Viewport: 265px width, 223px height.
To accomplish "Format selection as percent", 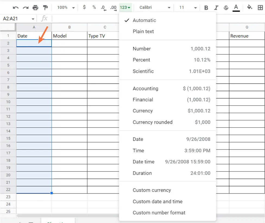I will (94, 8).
